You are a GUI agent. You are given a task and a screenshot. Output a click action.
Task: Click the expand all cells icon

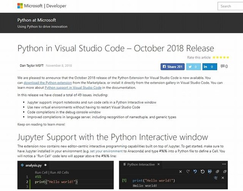217,172
